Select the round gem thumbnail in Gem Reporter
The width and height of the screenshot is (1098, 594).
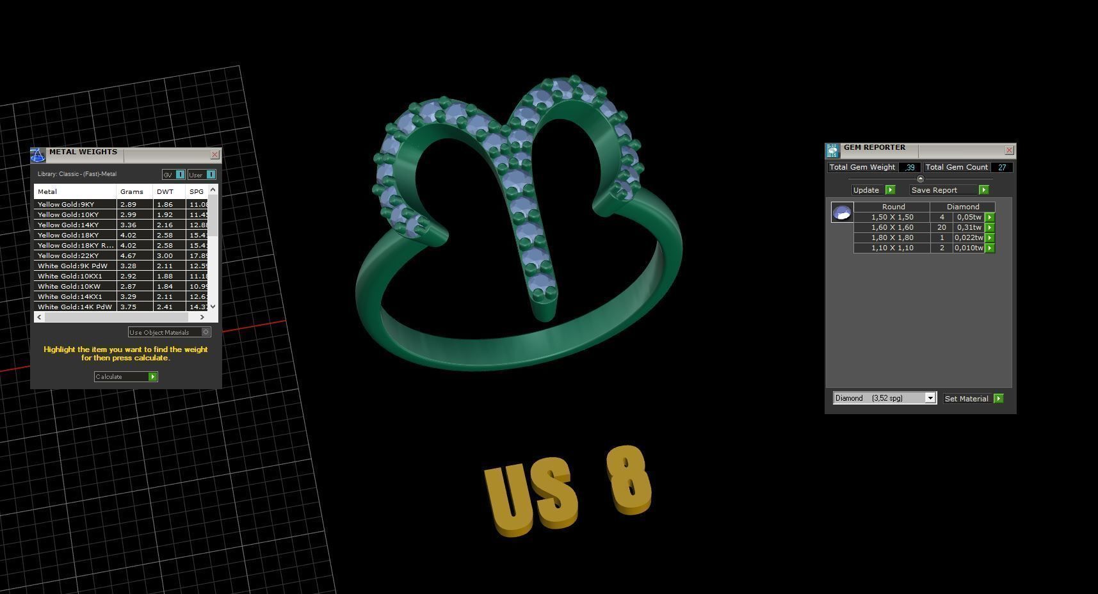842,213
